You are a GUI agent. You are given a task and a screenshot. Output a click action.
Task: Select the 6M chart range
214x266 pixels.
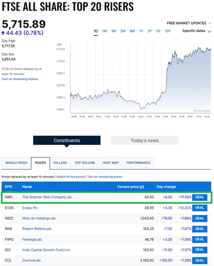pos(132,31)
